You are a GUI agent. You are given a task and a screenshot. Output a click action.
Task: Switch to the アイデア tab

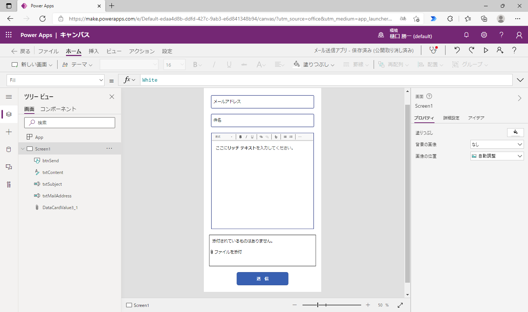pyautogui.click(x=476, y=118)
